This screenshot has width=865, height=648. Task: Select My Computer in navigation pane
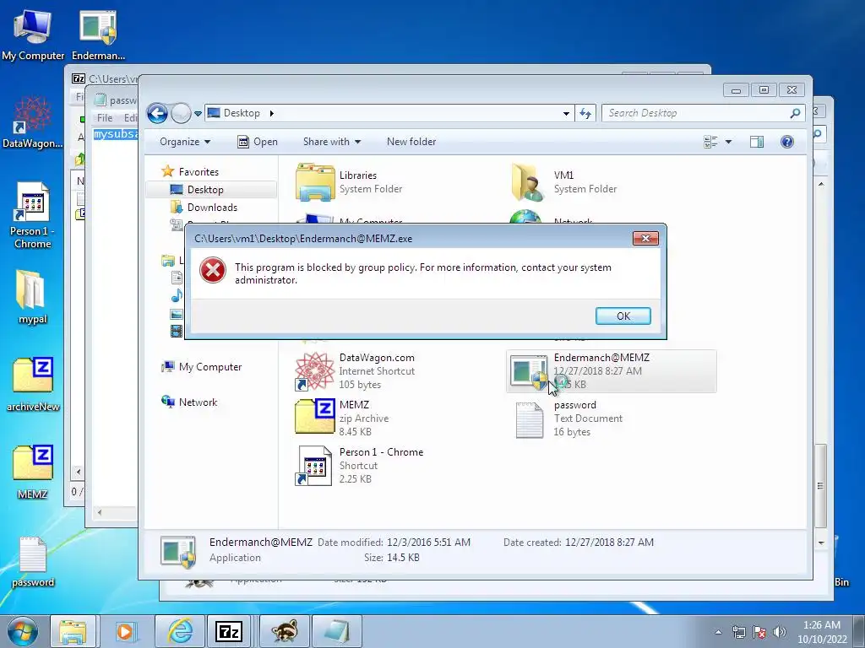[x=201, y=367]
